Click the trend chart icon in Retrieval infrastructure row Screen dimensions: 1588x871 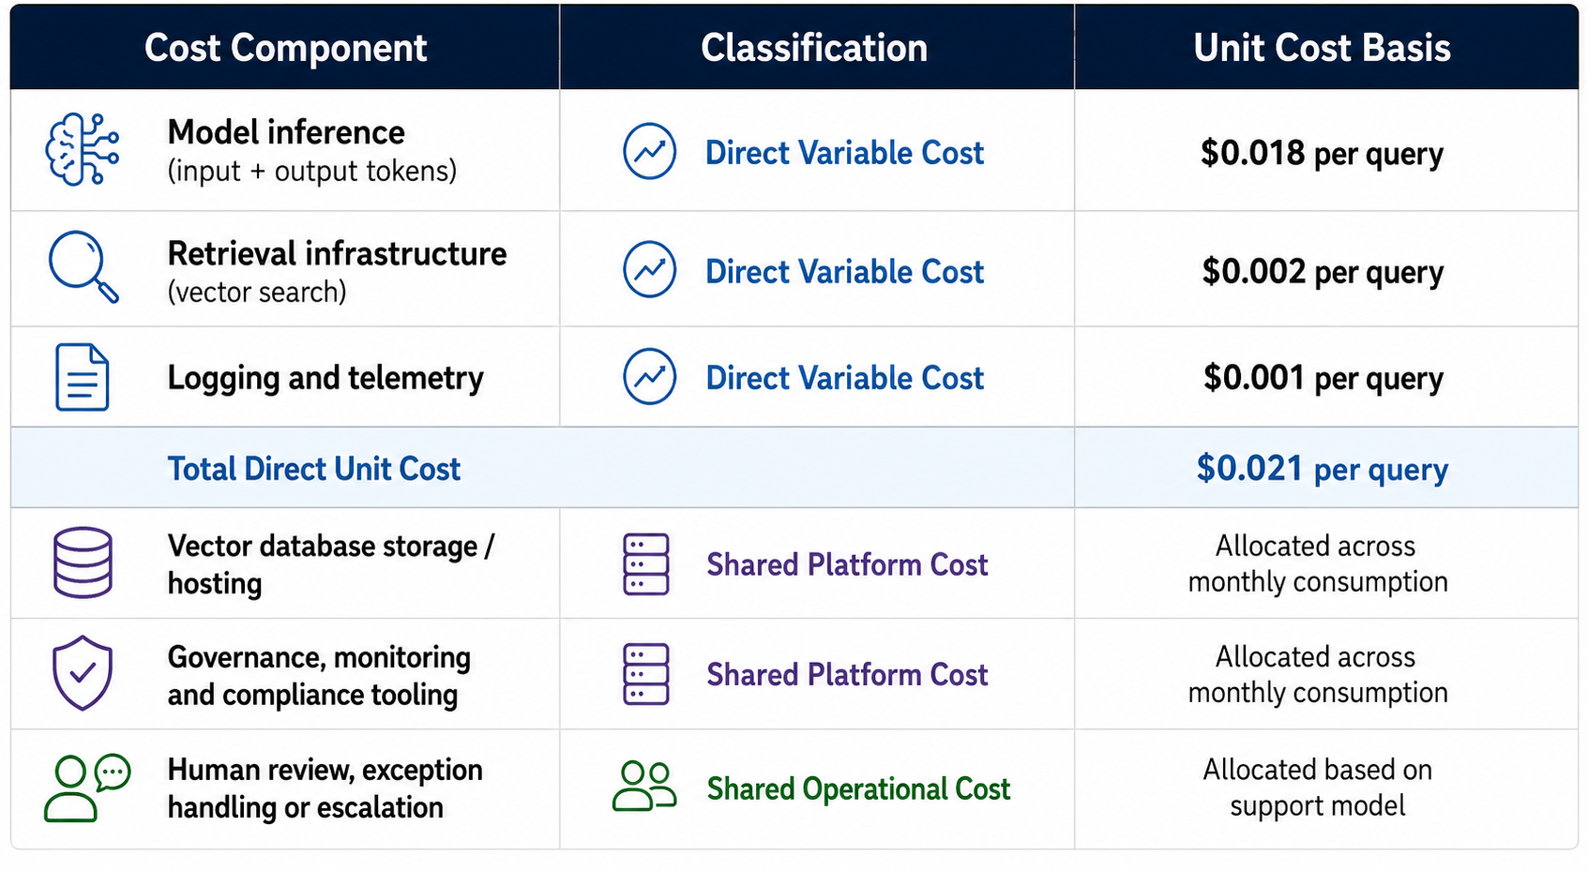click(x=650, y=270)
